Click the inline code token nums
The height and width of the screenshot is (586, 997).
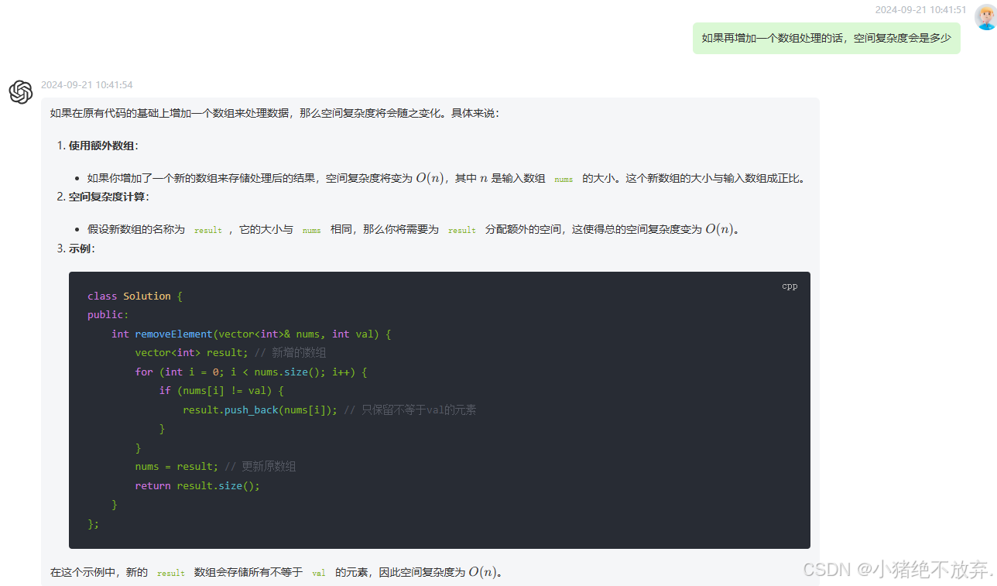563,179
